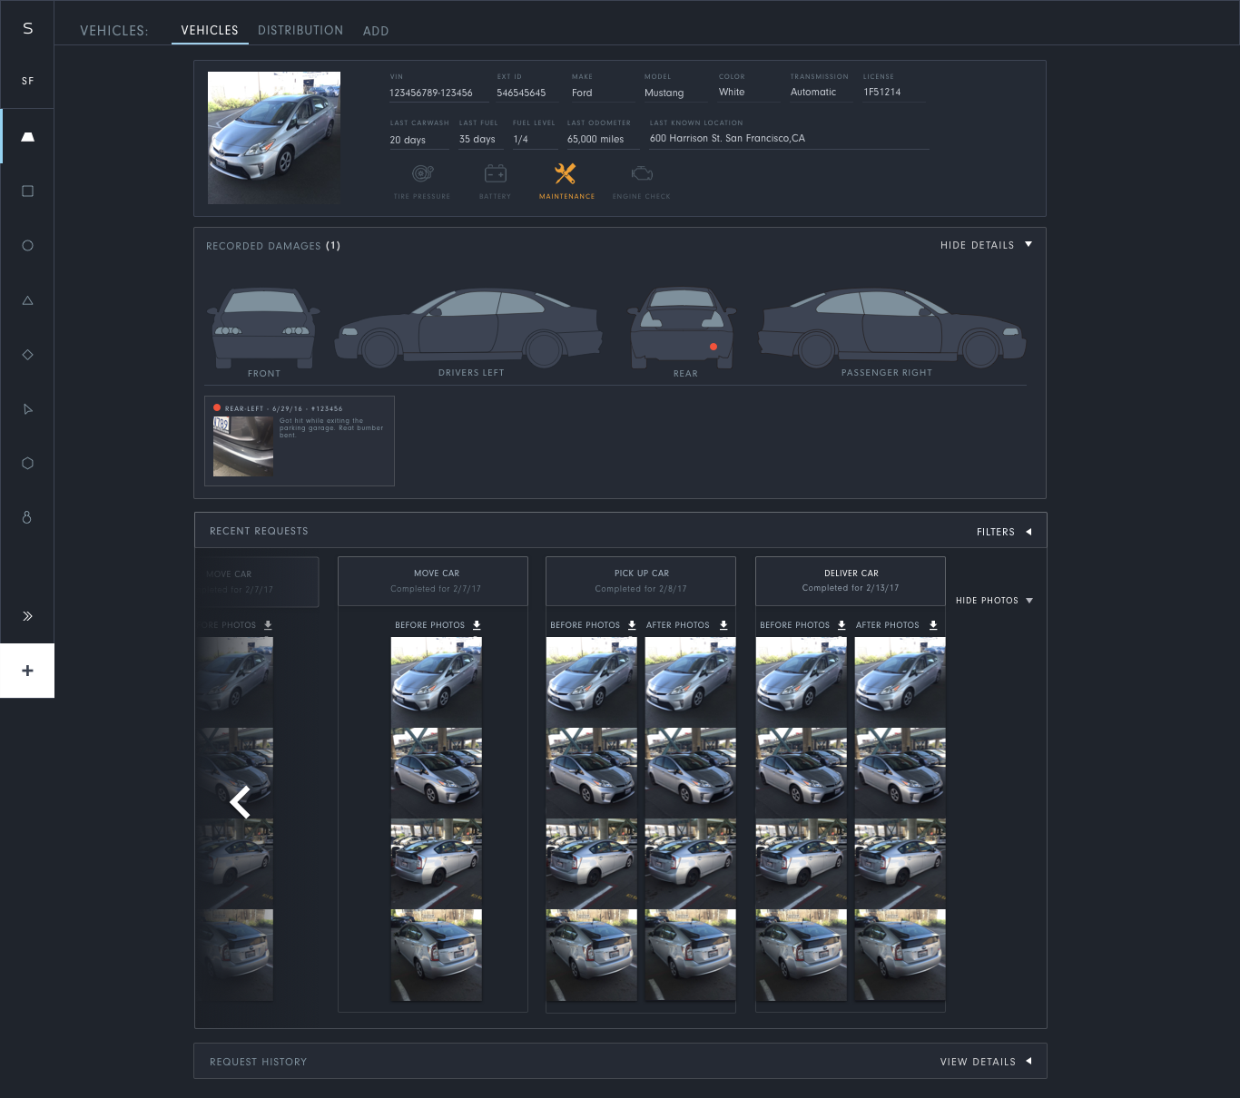Download Pick Up Car before photos
This screenshot has width=1240, height=1098.
point(632,625)
